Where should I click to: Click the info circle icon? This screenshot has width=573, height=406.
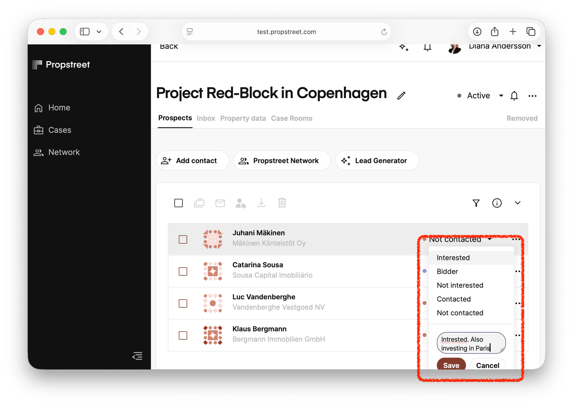point(497,203)
